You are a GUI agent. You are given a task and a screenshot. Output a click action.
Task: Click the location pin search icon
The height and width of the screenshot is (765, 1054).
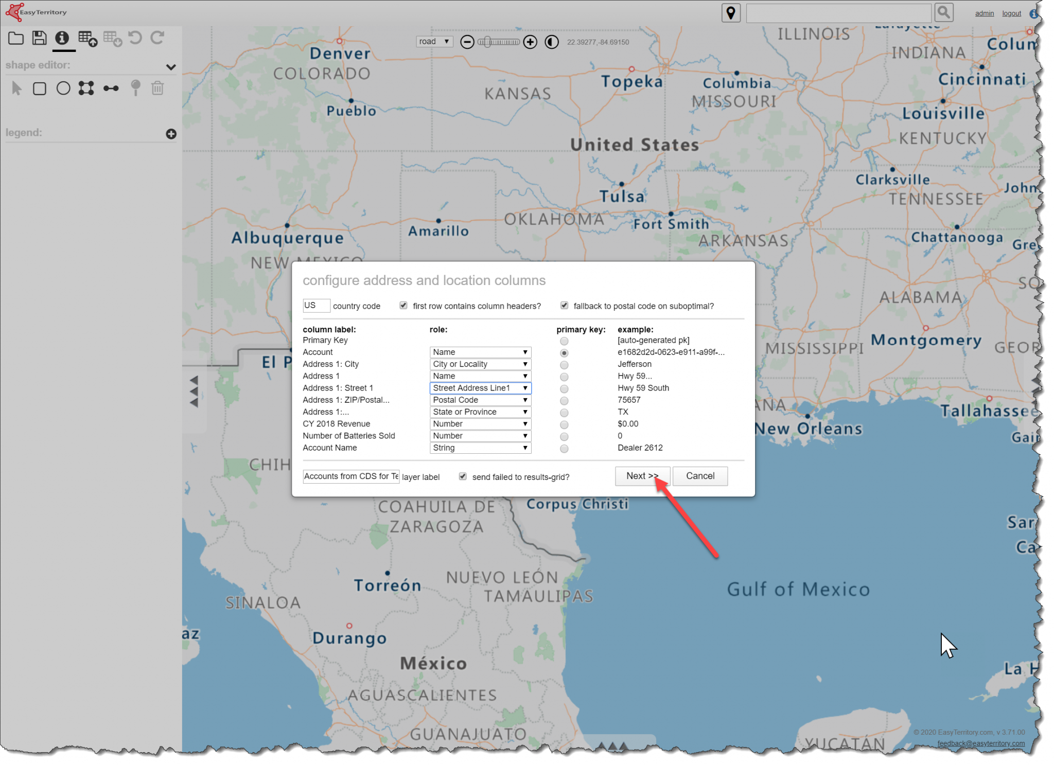[x=730, y=13]
